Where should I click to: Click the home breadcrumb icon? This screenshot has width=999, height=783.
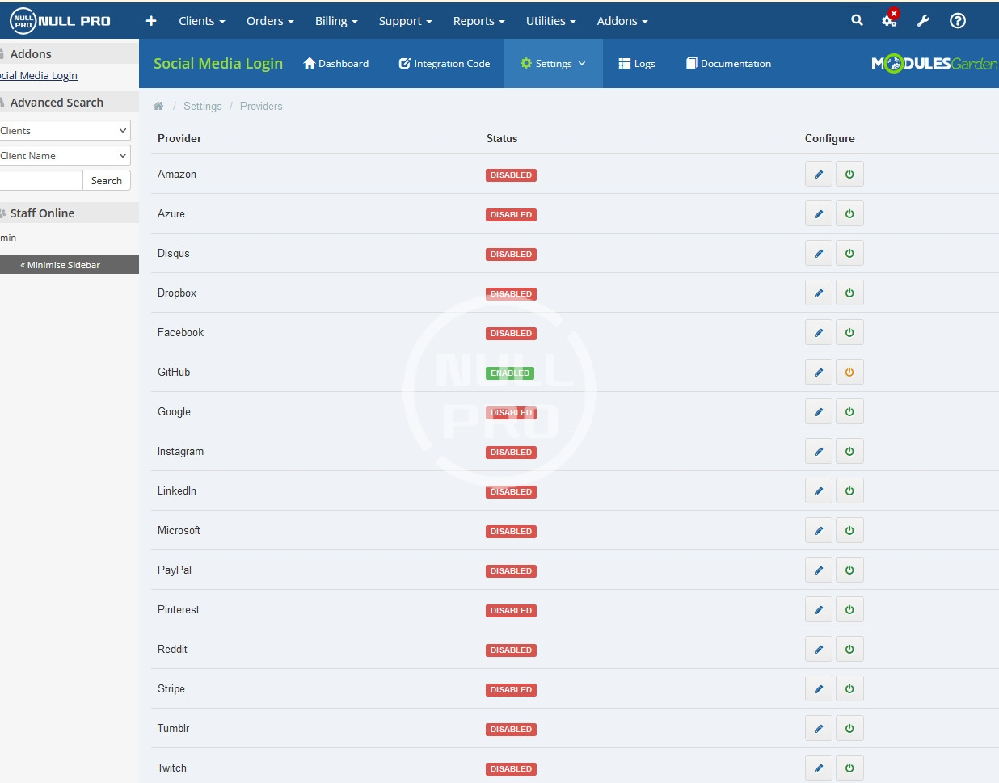[158, 106]
